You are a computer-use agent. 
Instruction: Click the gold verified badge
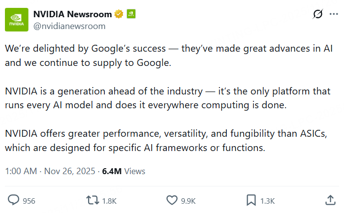[119, 14]
